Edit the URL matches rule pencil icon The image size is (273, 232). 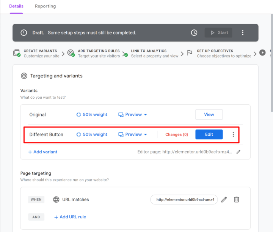pyautogui.click(x=224, y=200)
